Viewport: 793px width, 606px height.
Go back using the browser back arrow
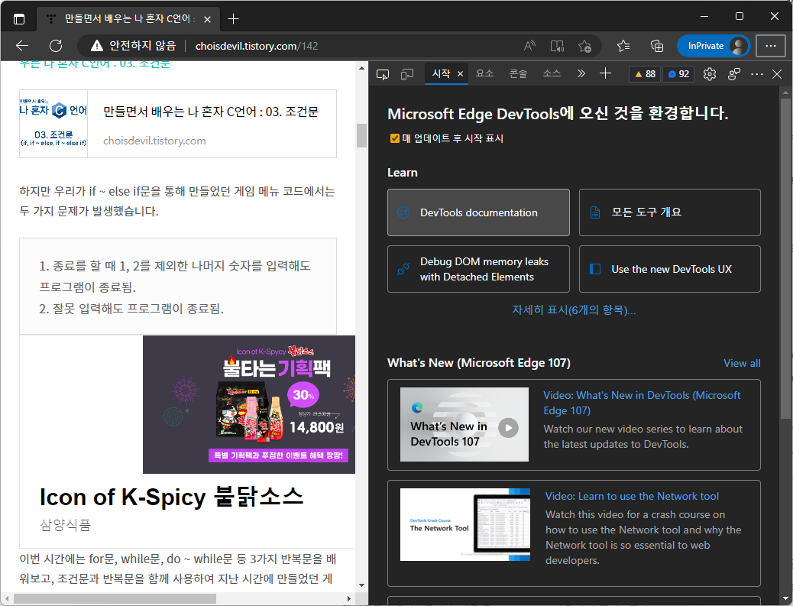[21, 46]
